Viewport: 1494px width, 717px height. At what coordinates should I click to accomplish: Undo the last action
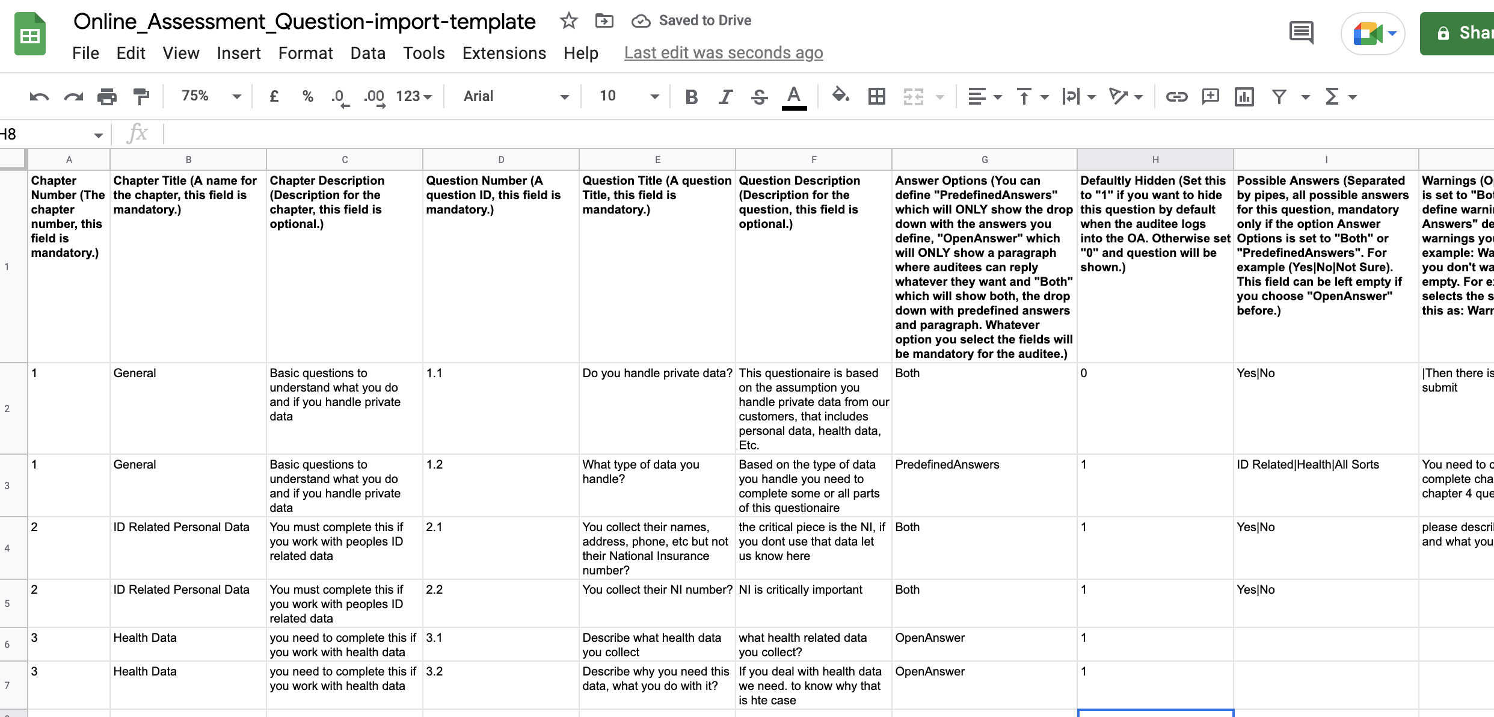(x=39, y=96)
